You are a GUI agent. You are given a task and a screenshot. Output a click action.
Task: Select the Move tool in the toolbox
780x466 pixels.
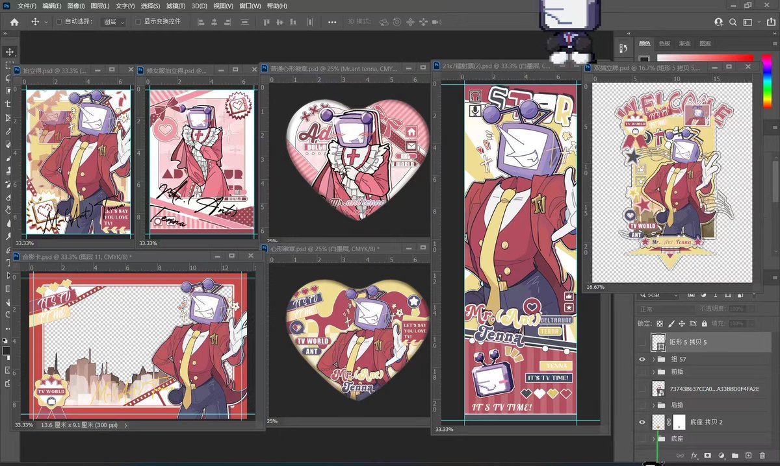10,52
